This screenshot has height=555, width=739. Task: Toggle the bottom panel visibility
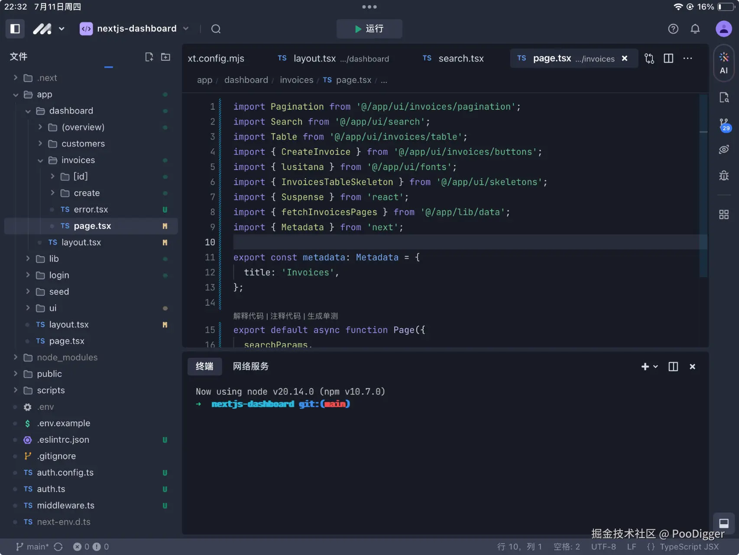pyautogui.click(x=723, y=523)
